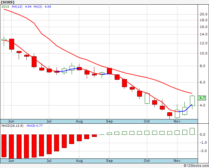Click the large red candlestick in early June

[x=12, y=44]
